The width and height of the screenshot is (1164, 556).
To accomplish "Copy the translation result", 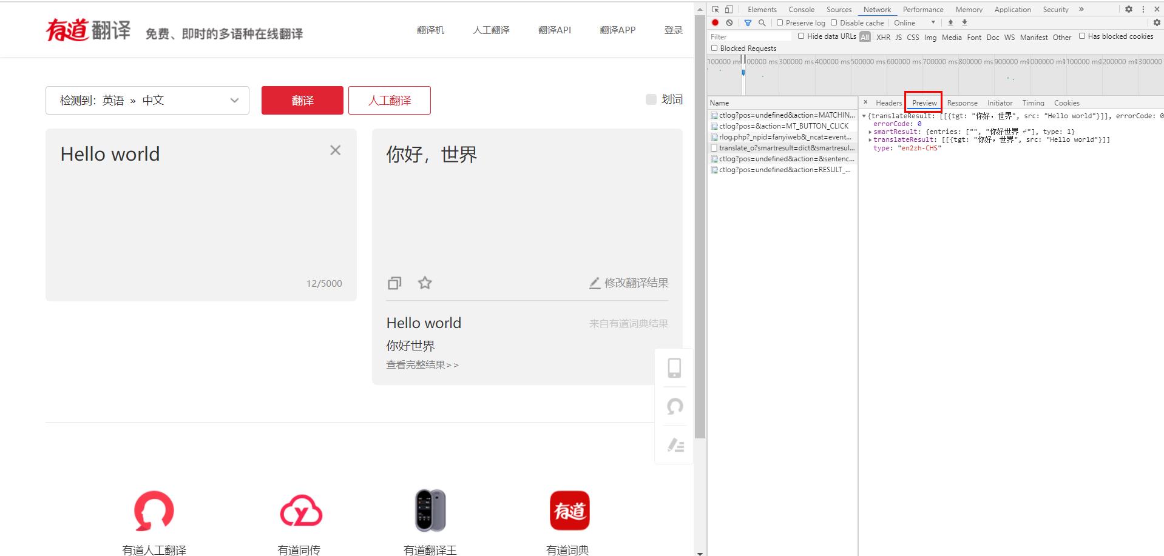I will [394, 283].
